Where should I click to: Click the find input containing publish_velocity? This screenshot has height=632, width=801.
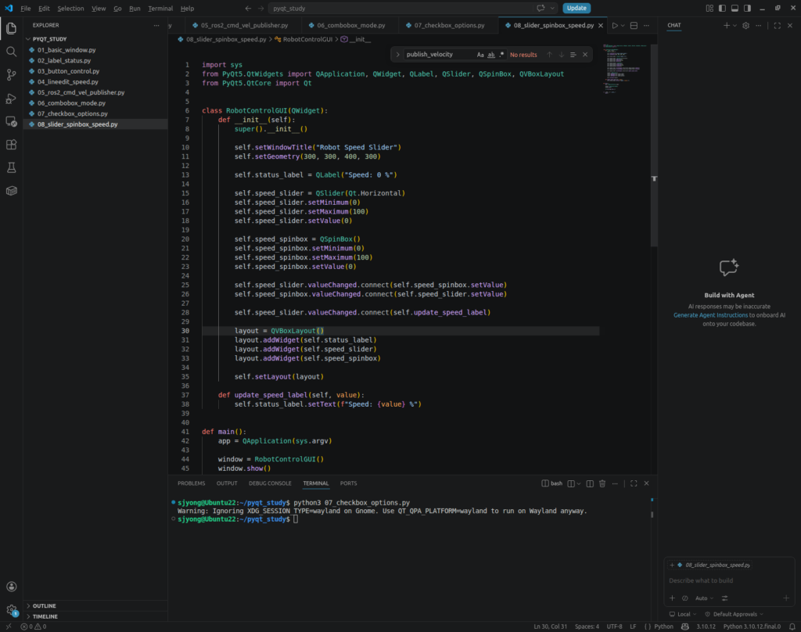tap(440, 55)
